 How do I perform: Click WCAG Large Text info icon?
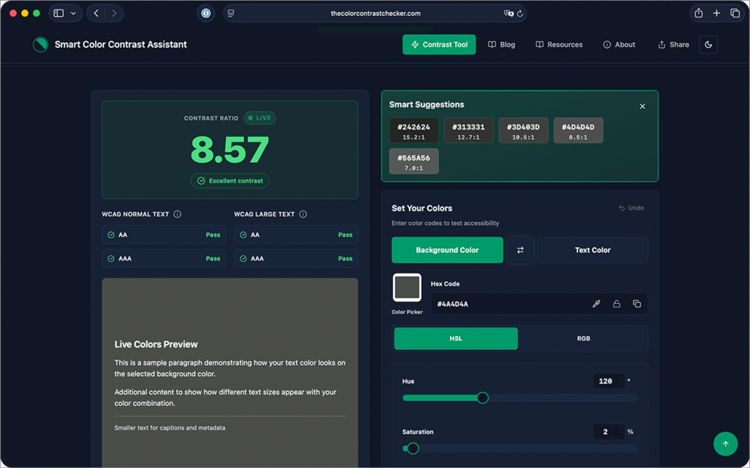pos(303,214)
